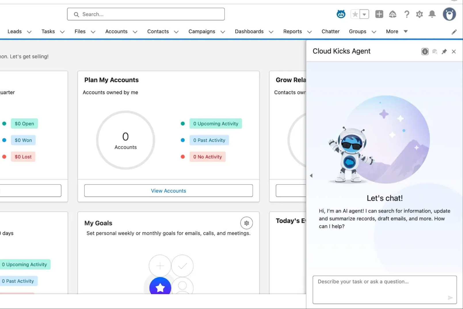Click the $0 Open pipeline badge

coord(24,124)
